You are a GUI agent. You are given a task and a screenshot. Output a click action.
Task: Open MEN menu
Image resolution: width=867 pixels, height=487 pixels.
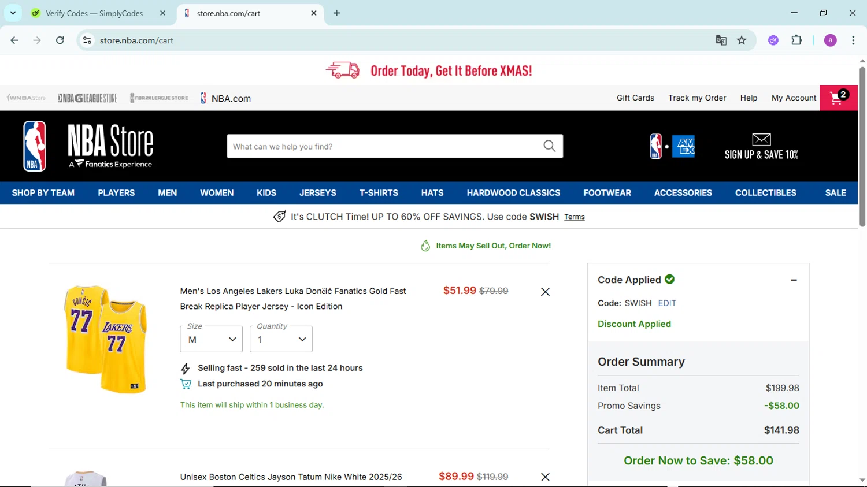(x=168, y=193)
